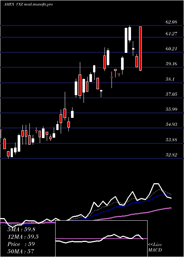184x257 pixels.
Task: Select the 58.1 price level label
Action: click(x=170, y=79)
